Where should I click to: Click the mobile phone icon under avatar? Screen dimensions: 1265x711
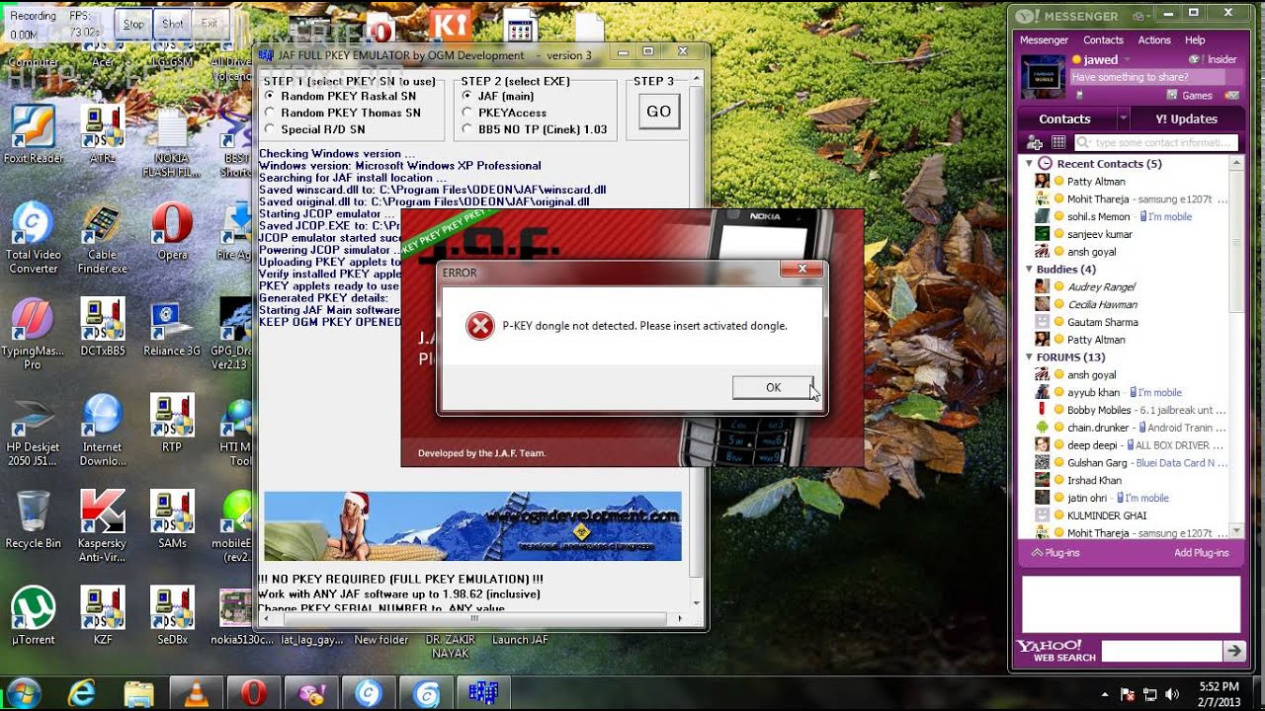point(1080,96)
